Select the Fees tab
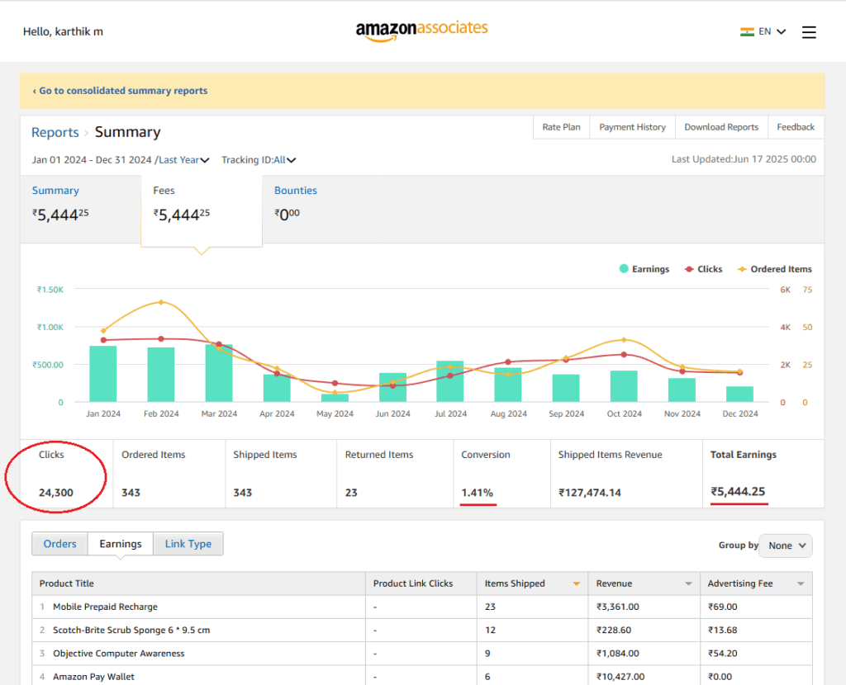 coord(202,210)
